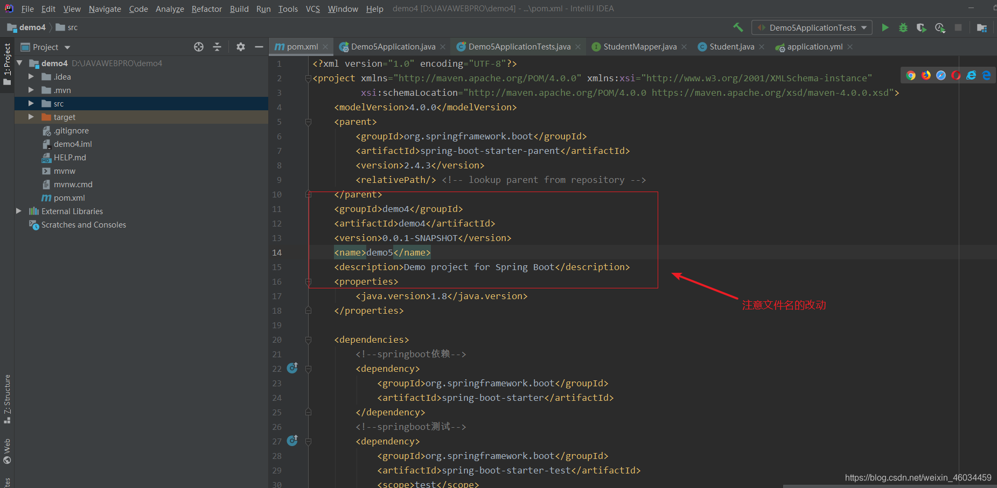Open Demo5ApplicationTests run configuration dropdown
997x488 pixels.
tap(812, 27)
